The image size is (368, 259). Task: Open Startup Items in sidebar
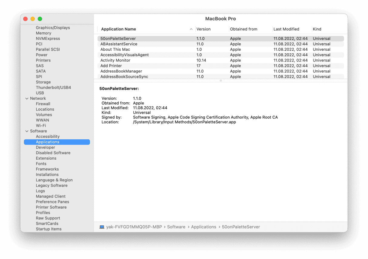(48, 229)
